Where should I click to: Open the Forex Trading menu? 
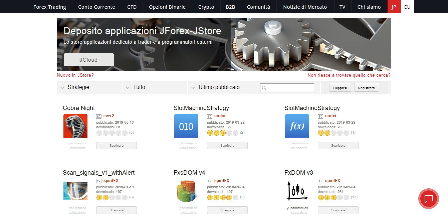click(50, 7)
